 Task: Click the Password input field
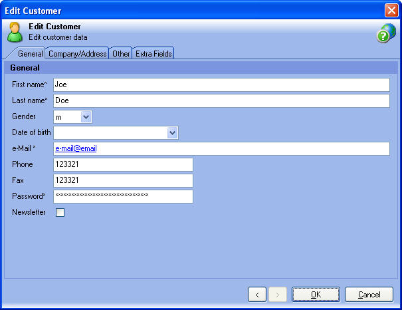(123, 196)
